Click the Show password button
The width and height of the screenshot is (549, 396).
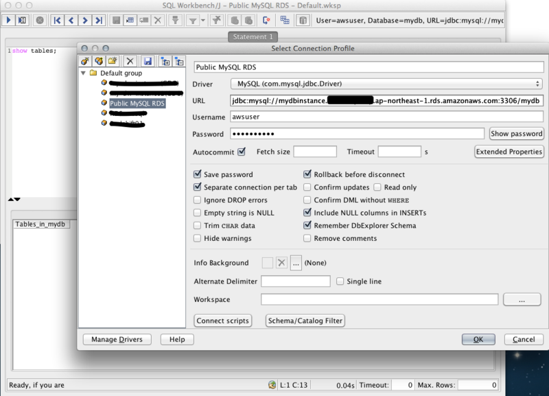click(x=517, y=133)
